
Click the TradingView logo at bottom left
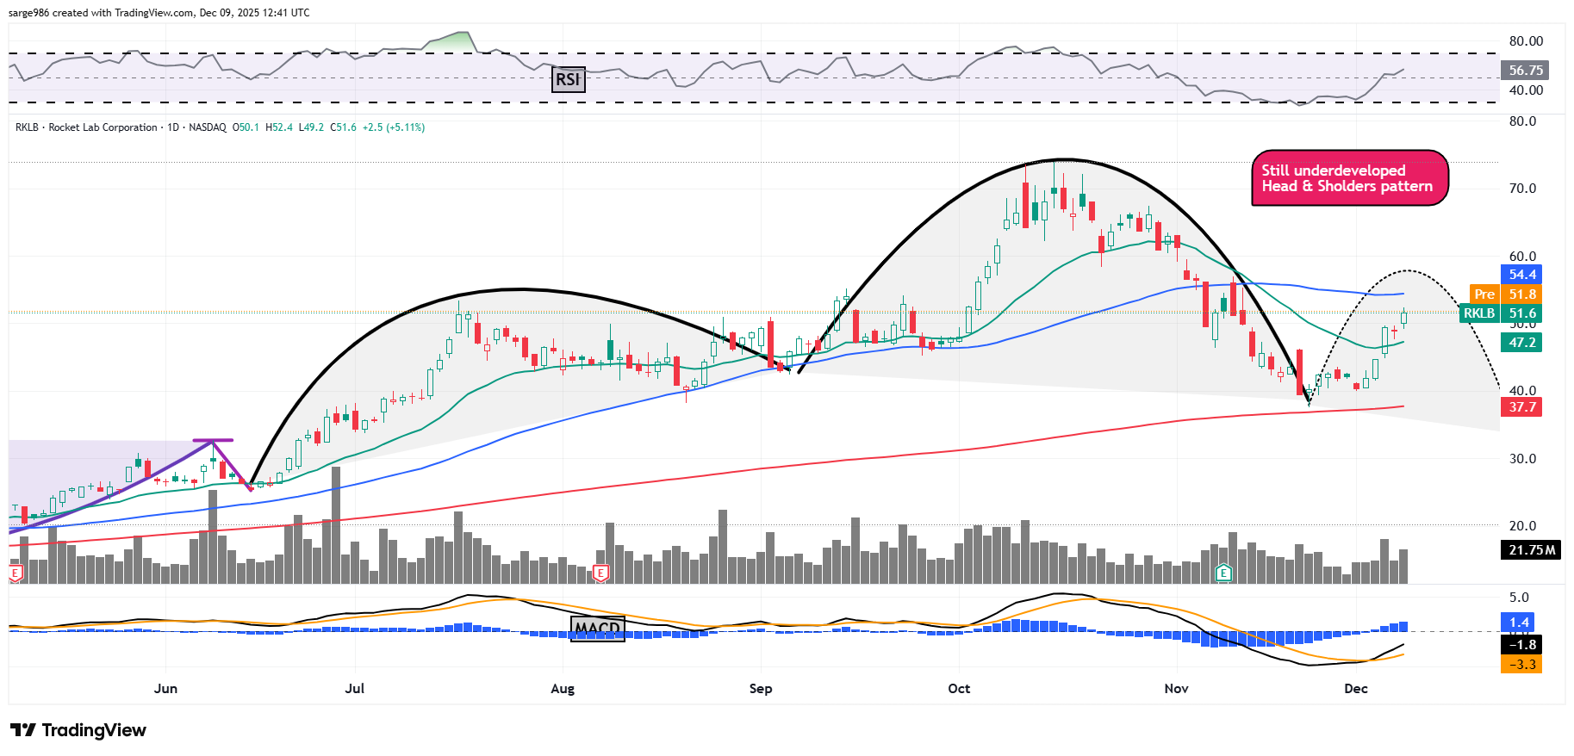(x=78, y=730)
